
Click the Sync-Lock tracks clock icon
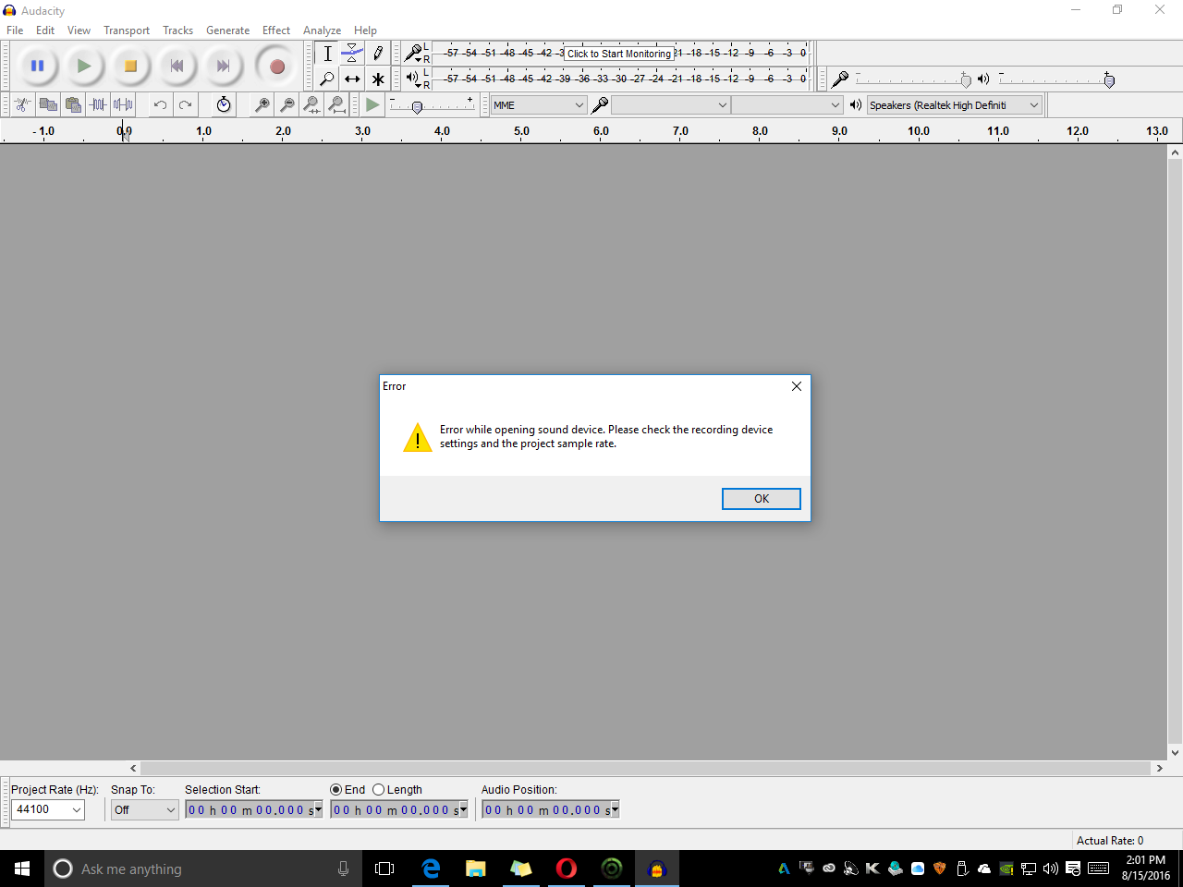click(224, 104)
